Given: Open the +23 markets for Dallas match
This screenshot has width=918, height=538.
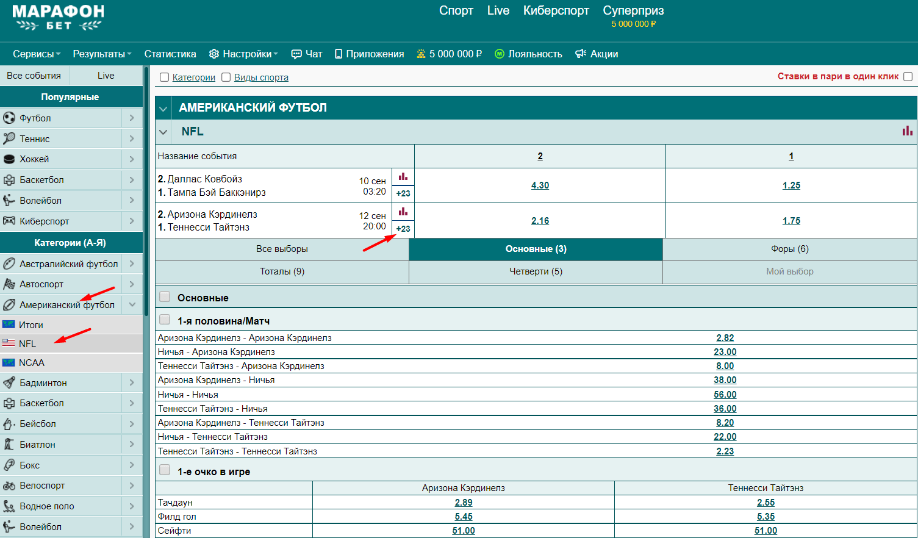Looking at the screenshot, I should pyautogui.click(x=403, y=193).
